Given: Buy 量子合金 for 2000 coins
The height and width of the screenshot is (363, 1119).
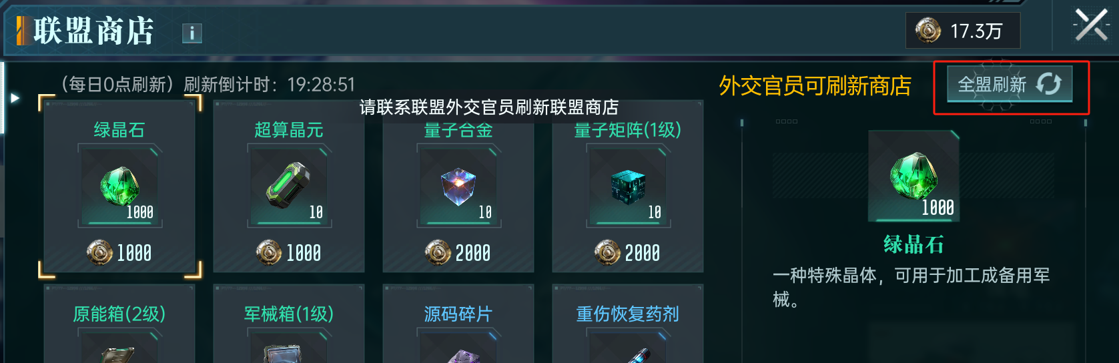Looking at the screenshot, I should click(x=458, y=253).
